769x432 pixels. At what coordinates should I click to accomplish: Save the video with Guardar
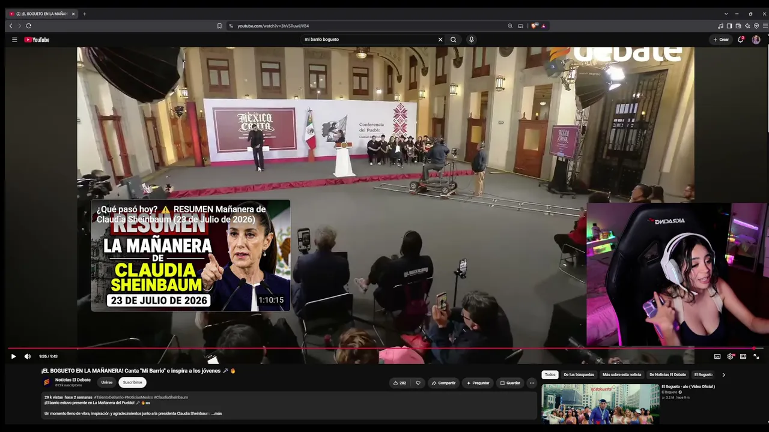click(x=510, y=383)
